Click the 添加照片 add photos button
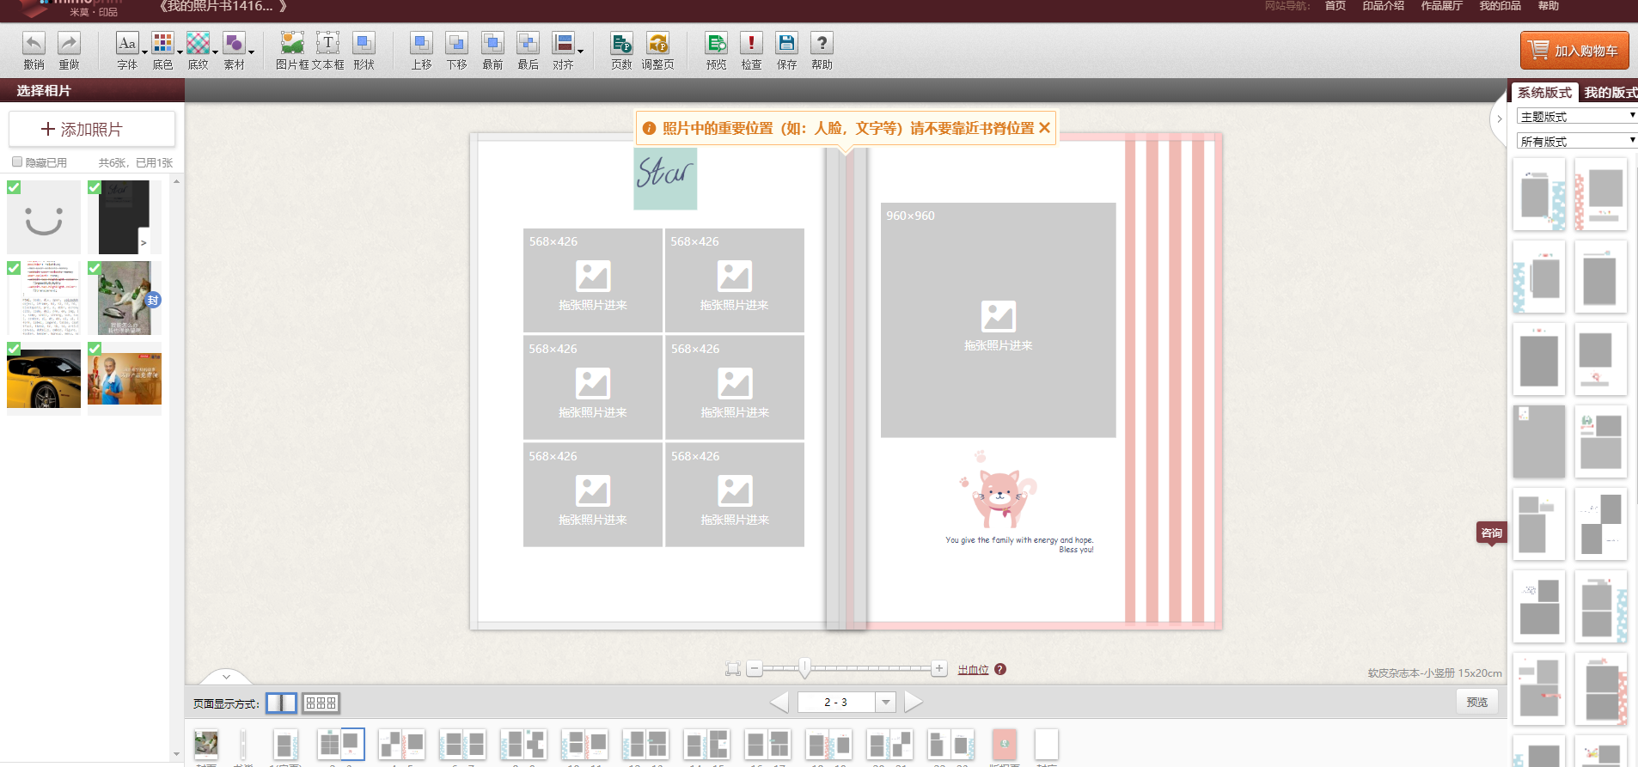 [x=92, y=129]
